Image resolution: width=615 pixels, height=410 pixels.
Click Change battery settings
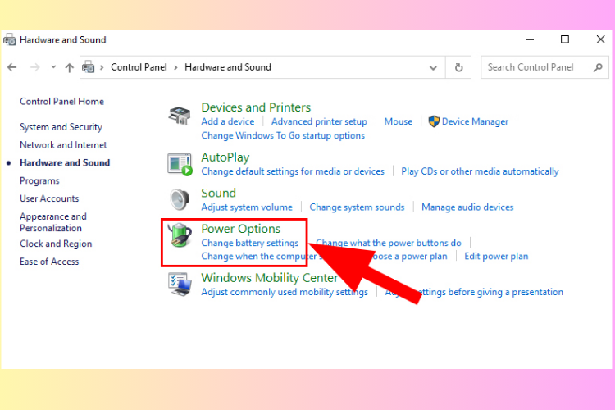pos(250,243)
